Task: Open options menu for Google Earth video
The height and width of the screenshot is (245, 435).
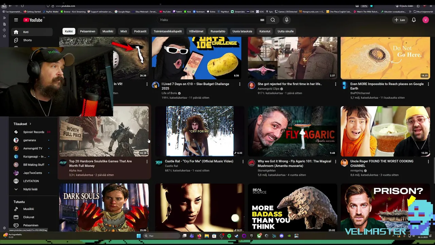Action: (428, 84)
